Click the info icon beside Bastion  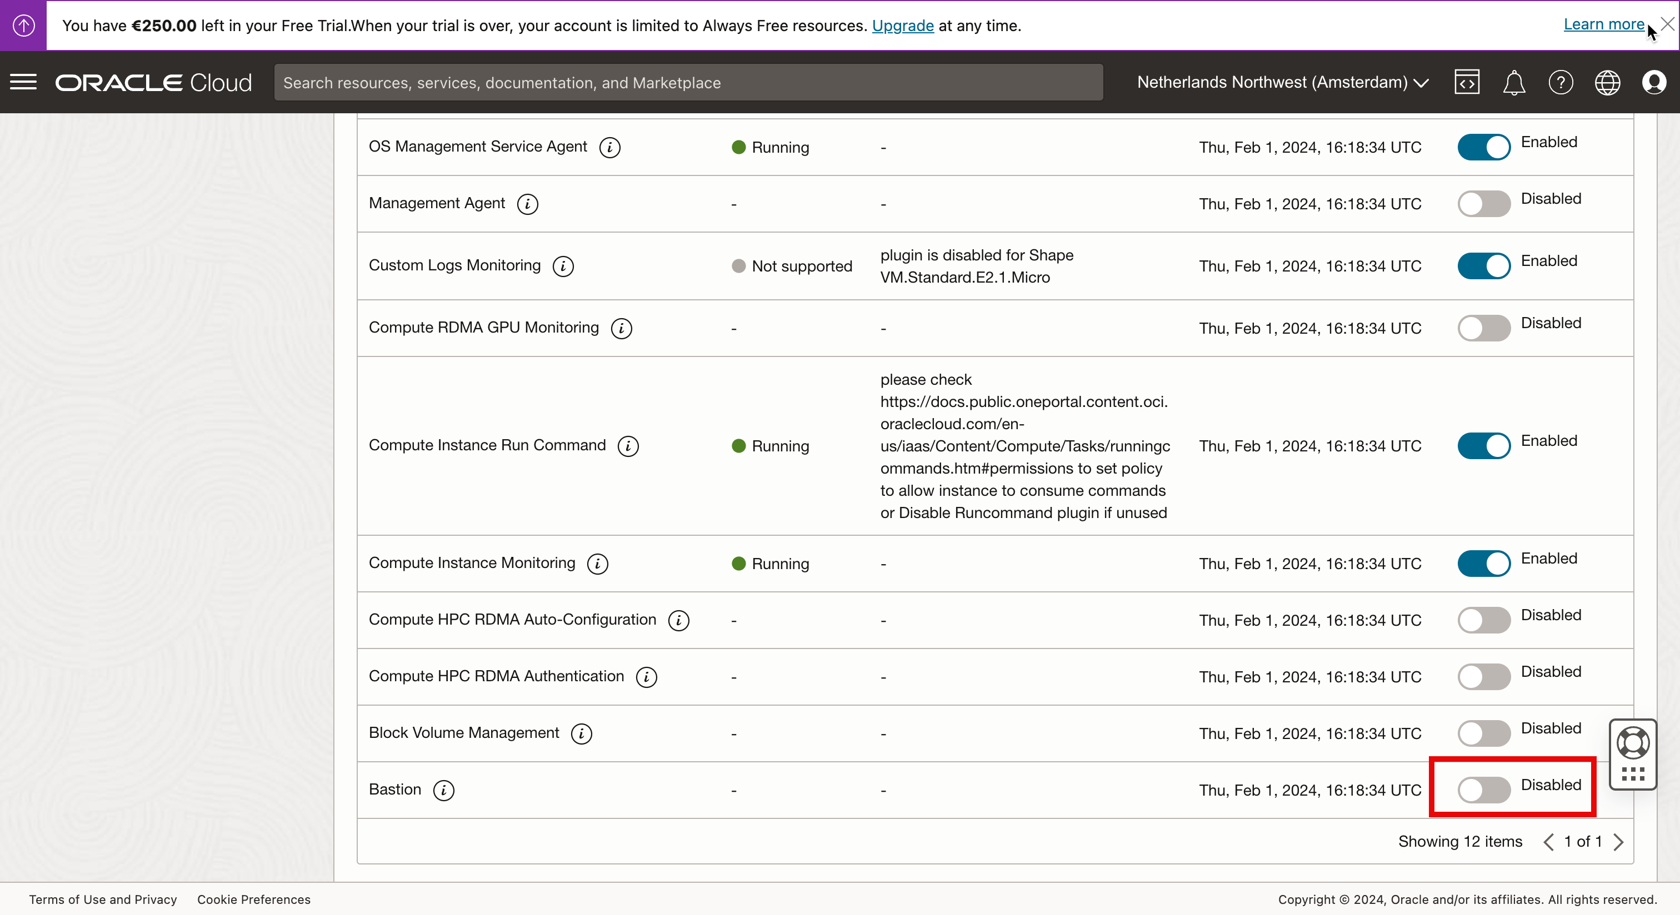coord(443,791)
